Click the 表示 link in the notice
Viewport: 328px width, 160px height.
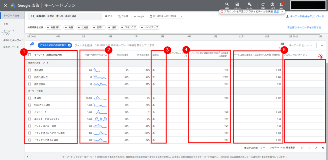[x=276, y=12]
